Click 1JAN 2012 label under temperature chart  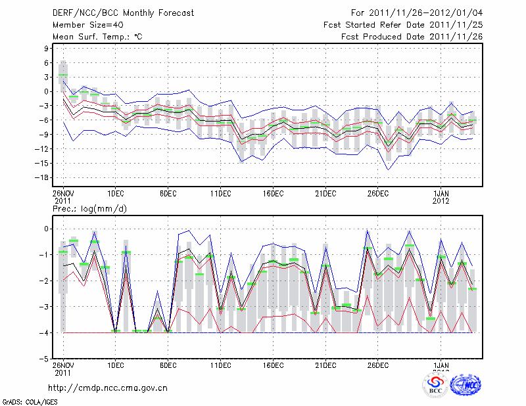point(442,196)
